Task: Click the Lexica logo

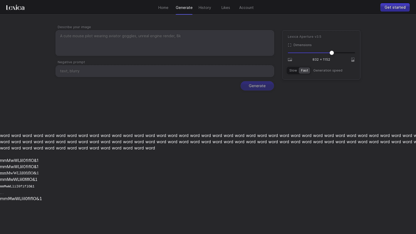Action: [x=15, y=7]
